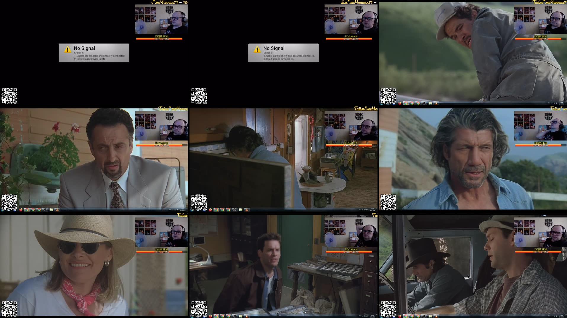Open VLC icon in the trailer-interior frame taskbar

pyautogui.click(x=247, y=210)
